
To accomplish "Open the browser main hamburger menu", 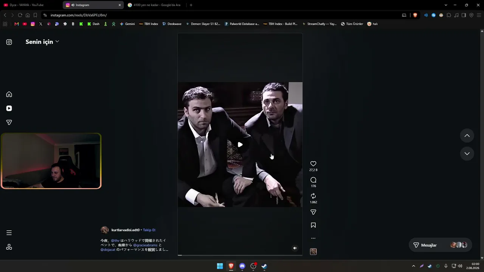I will (x=479, y=15).
